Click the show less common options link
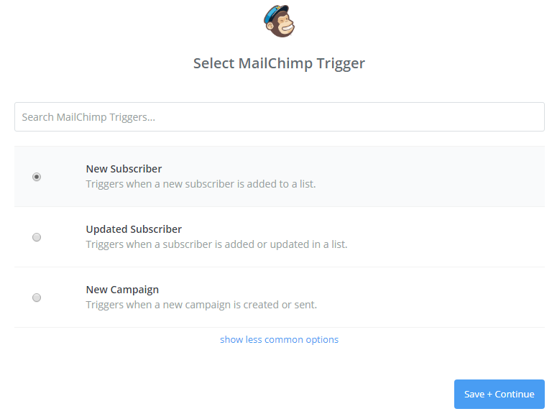The image size is (557, 419). (279, 339)
